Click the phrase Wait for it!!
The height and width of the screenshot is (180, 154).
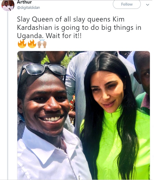tap(64, 36)
